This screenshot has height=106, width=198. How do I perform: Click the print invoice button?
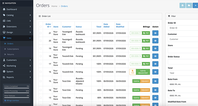tap(182, 5)
